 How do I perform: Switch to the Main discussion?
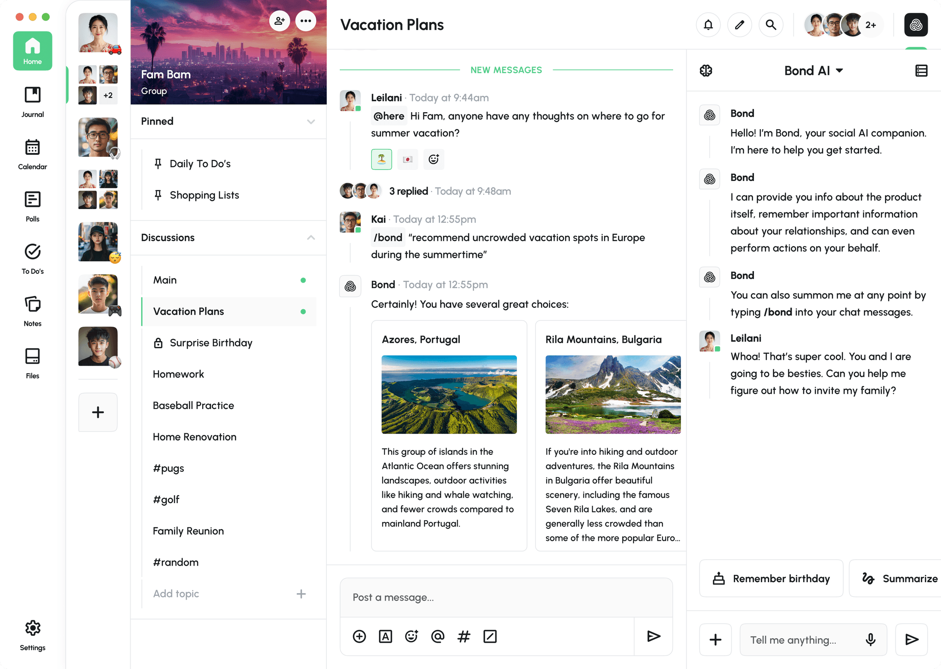click(x=229, y=280)
